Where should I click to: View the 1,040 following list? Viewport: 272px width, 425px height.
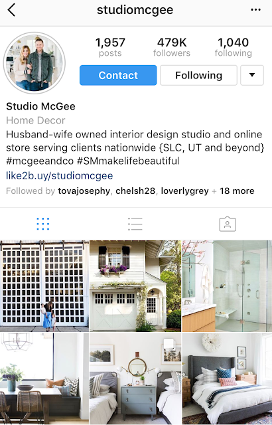tap(234, 47)
